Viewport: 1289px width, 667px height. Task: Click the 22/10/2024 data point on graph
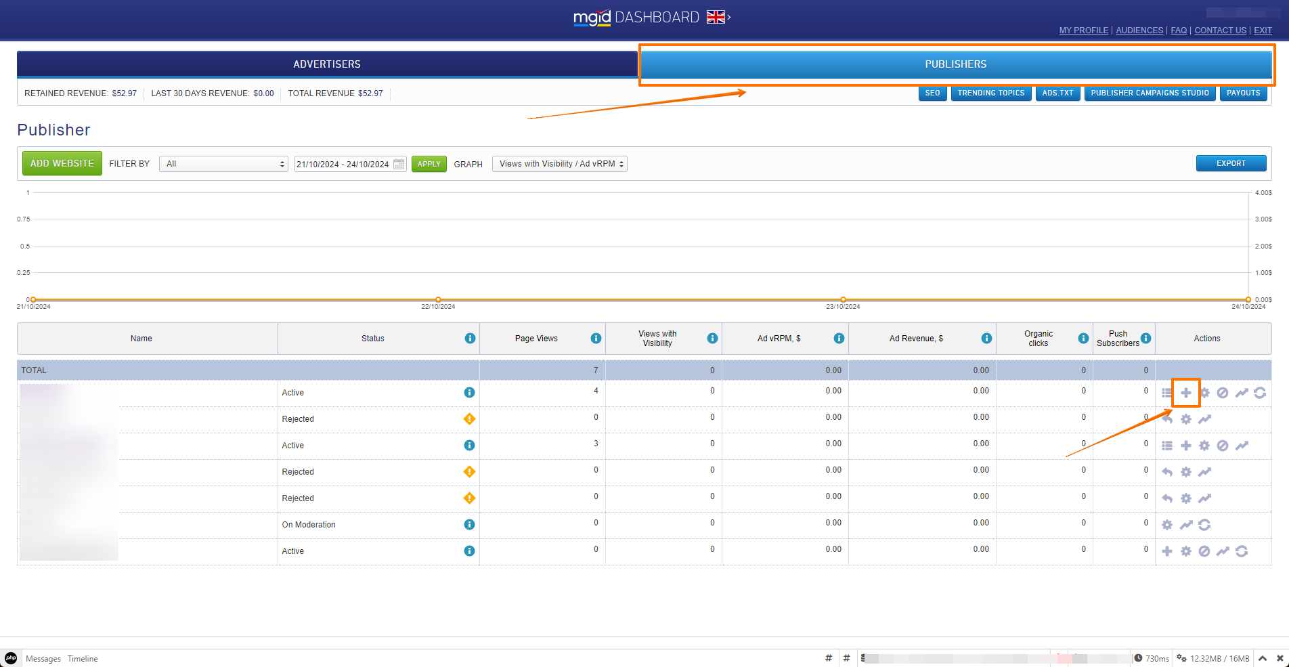point(438,299)
